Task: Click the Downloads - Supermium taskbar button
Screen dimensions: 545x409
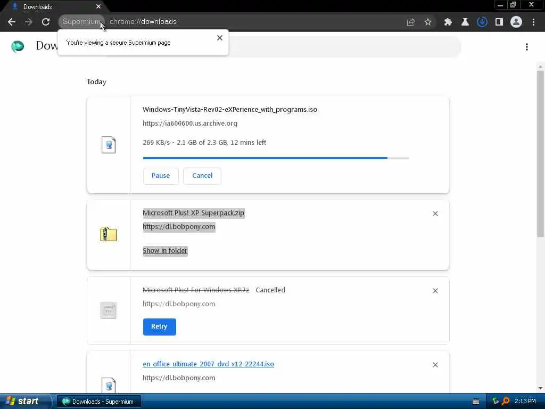Action: click(98, 402)
